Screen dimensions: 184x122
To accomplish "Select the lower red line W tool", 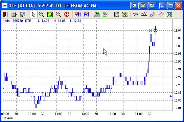I will [144, 14].
